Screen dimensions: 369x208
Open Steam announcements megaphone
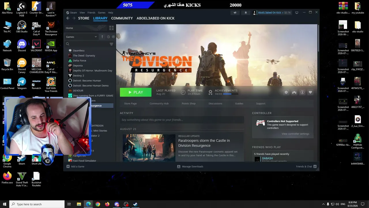[235, 13]
